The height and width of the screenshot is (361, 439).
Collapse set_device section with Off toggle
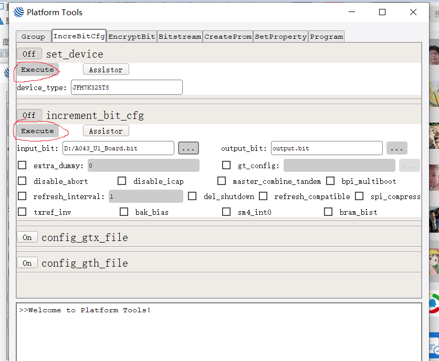click(29, 53)
